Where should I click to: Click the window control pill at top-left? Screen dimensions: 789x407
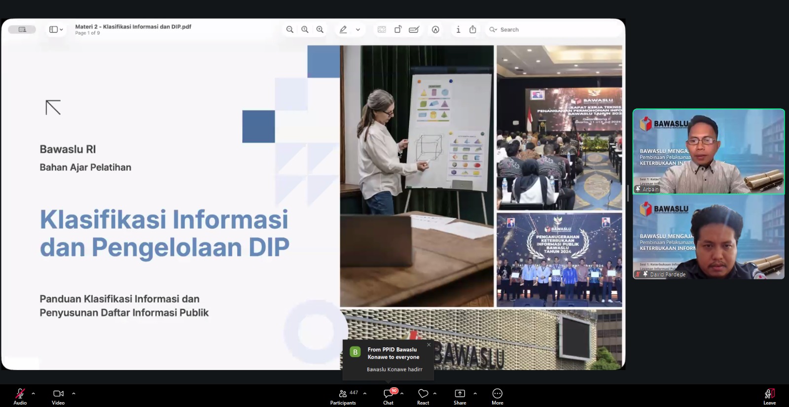22,30
